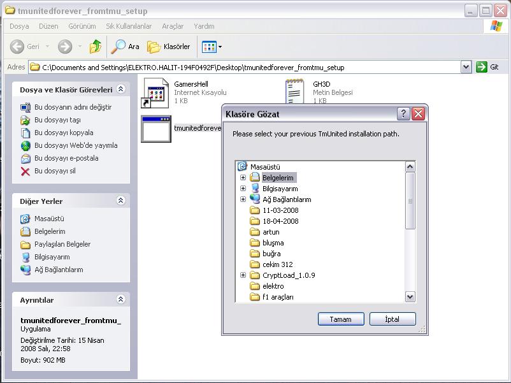
Task: Click the red X delete icon
Action: coord(25,171)
